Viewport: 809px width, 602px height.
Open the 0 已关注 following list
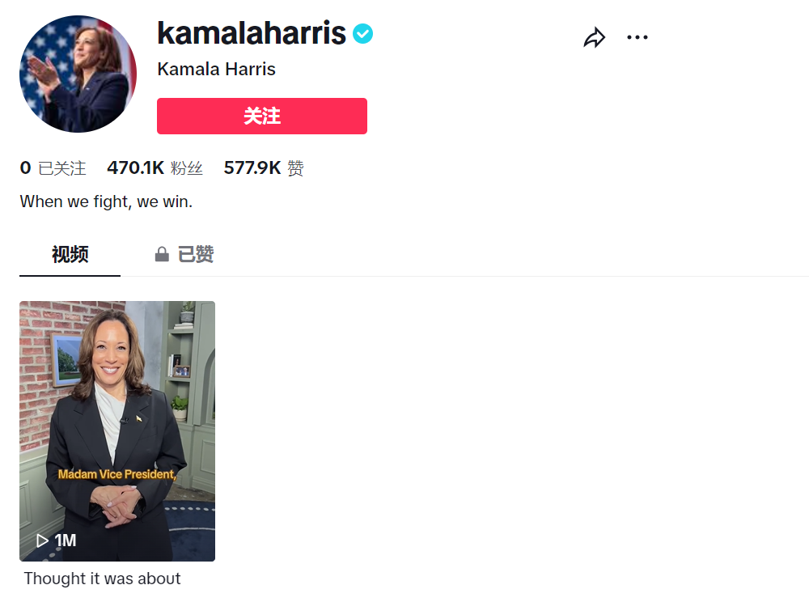pyautogui.click(x=53, y=168)
